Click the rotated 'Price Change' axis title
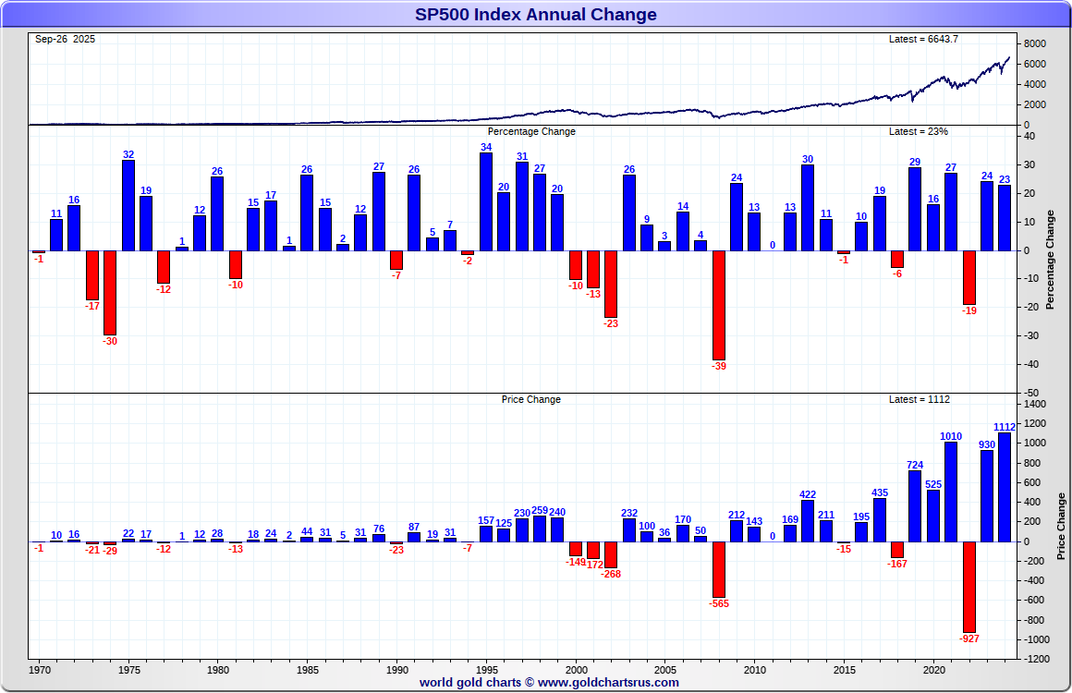Viewport: 1072px width, 693px height. 1061,527
